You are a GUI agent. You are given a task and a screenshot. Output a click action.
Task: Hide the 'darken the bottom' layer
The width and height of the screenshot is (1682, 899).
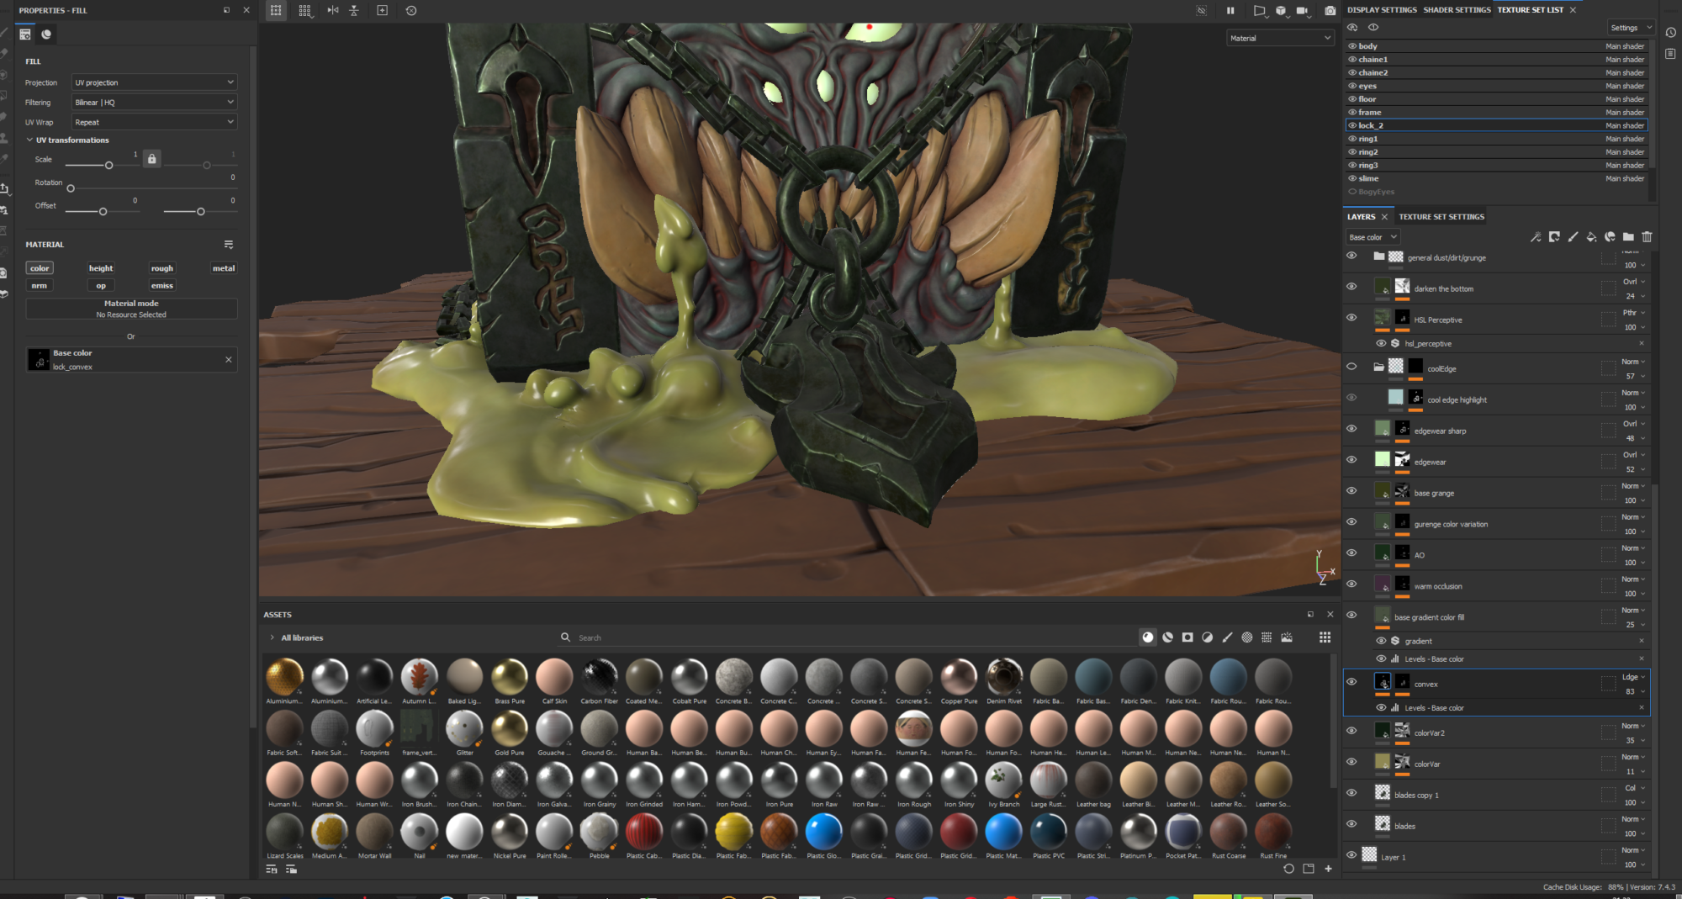click(1351, 287)
